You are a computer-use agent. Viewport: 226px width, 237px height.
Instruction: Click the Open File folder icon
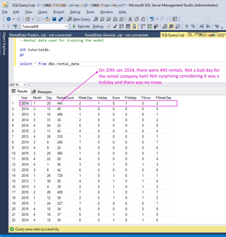click(48, 19)
